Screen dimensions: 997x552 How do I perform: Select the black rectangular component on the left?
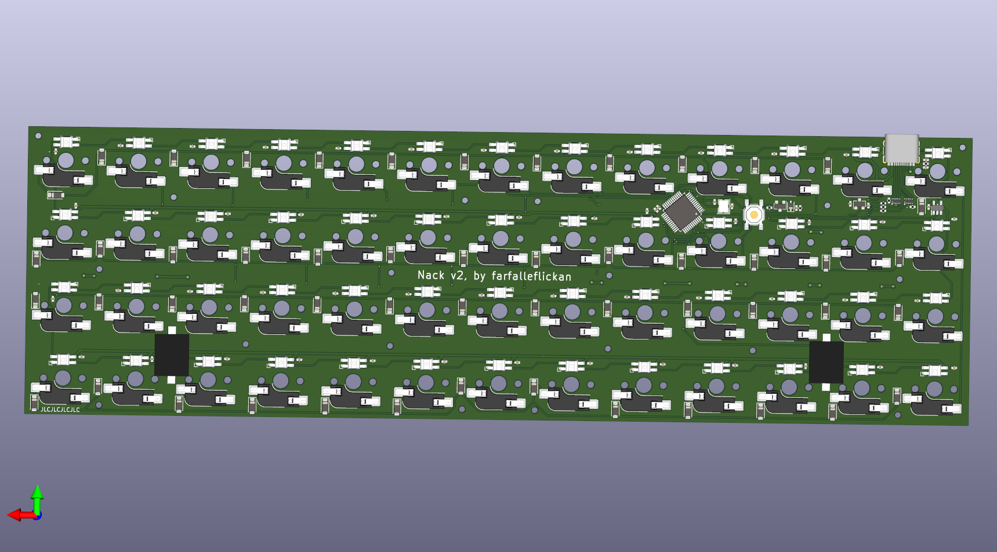[x=172, y=354]
